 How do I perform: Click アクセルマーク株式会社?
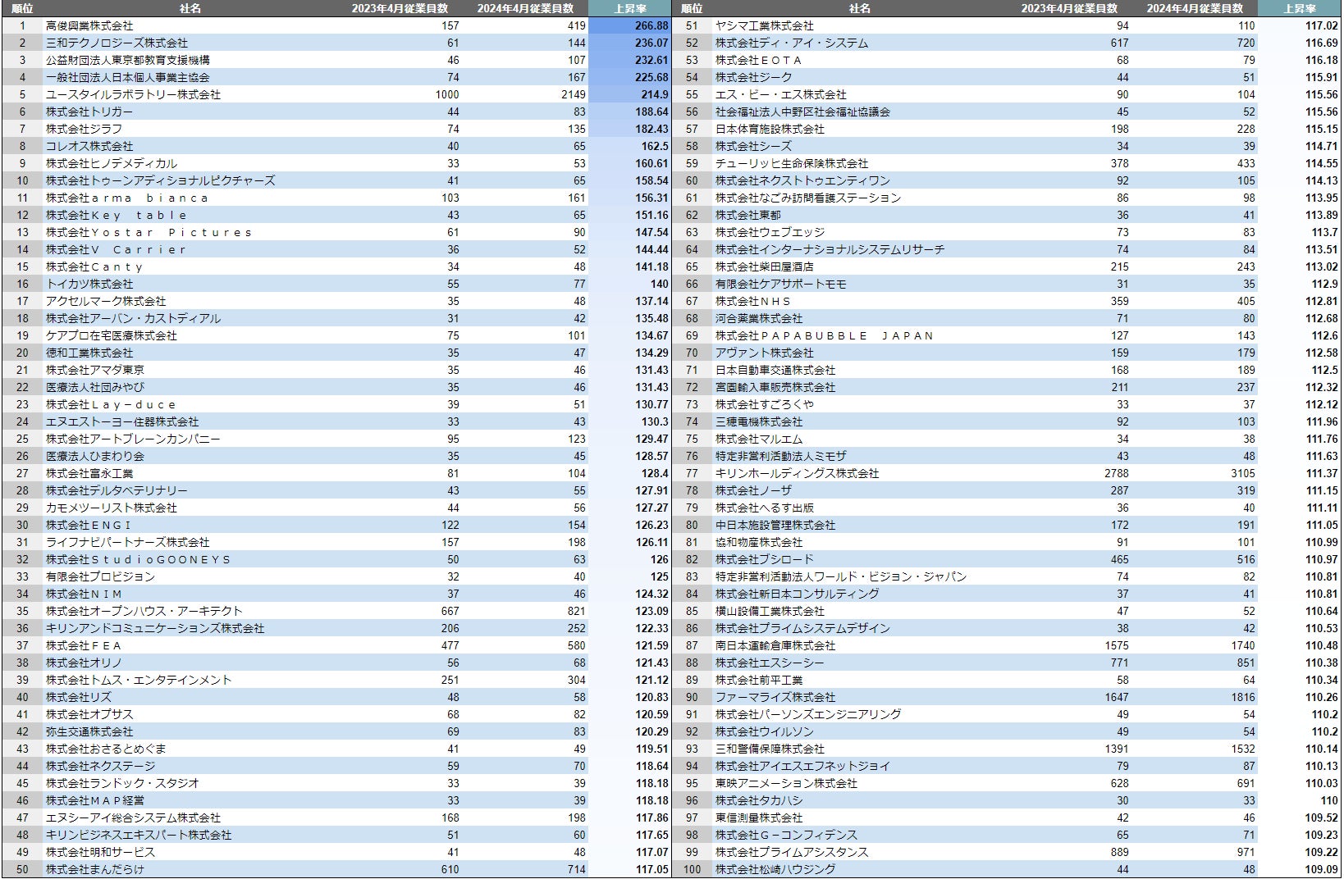[x=106, y=301]
